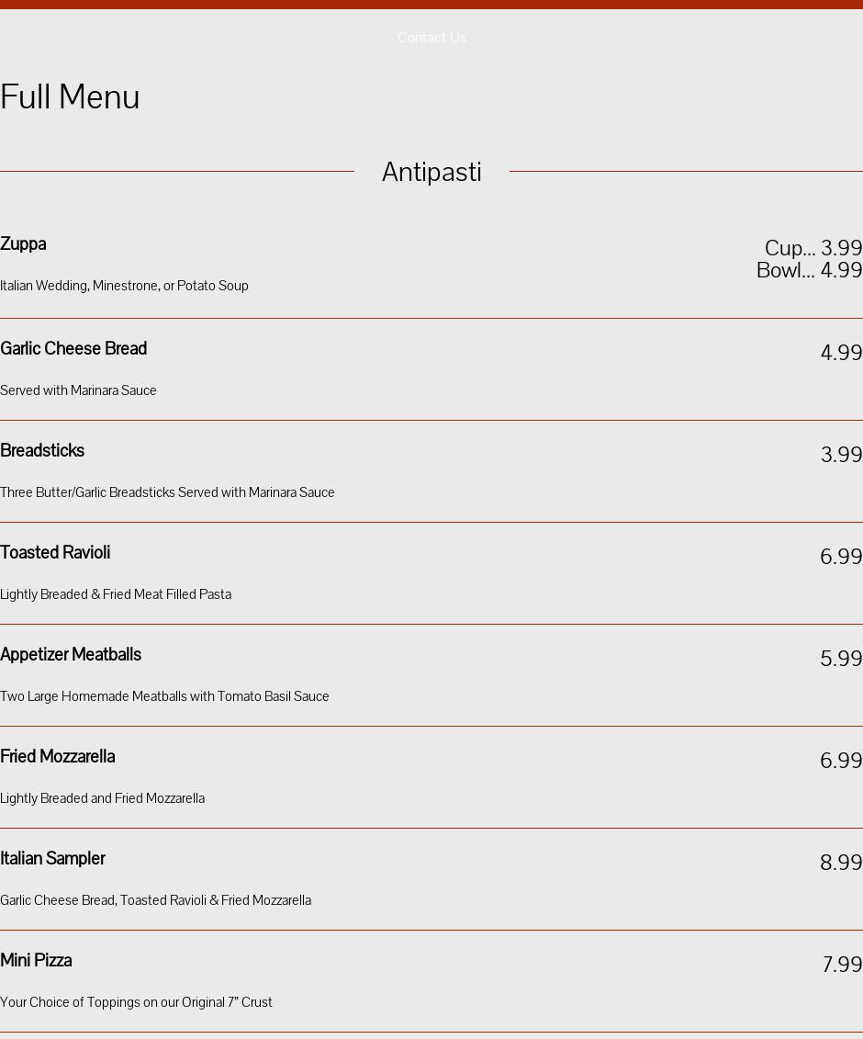
Task: Click the Cup 3.99 soup price
Action: pyautogui.click(x=813, y=248)
